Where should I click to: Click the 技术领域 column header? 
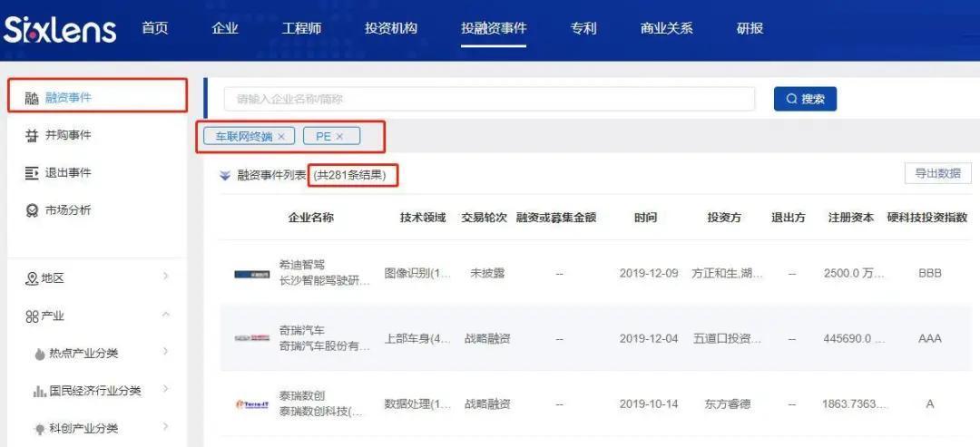click(423, 218)
